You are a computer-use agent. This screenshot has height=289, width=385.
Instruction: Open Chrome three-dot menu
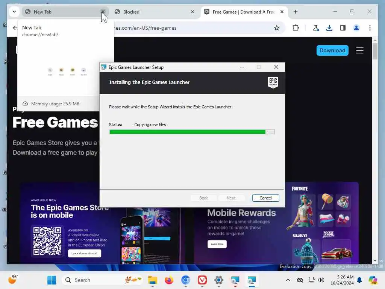click(x=370, y=28)
